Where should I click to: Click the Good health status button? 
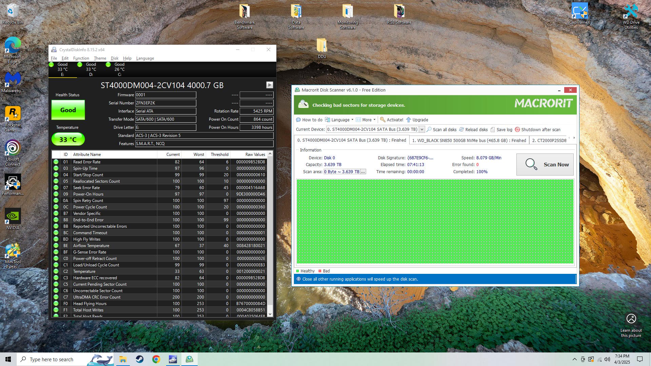tap(68, 110)
